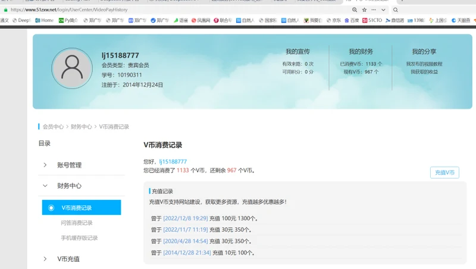This screenshot has height=269, width=476.
Task: Click the 学号: 10190311 text
Action: click(121, 75)
